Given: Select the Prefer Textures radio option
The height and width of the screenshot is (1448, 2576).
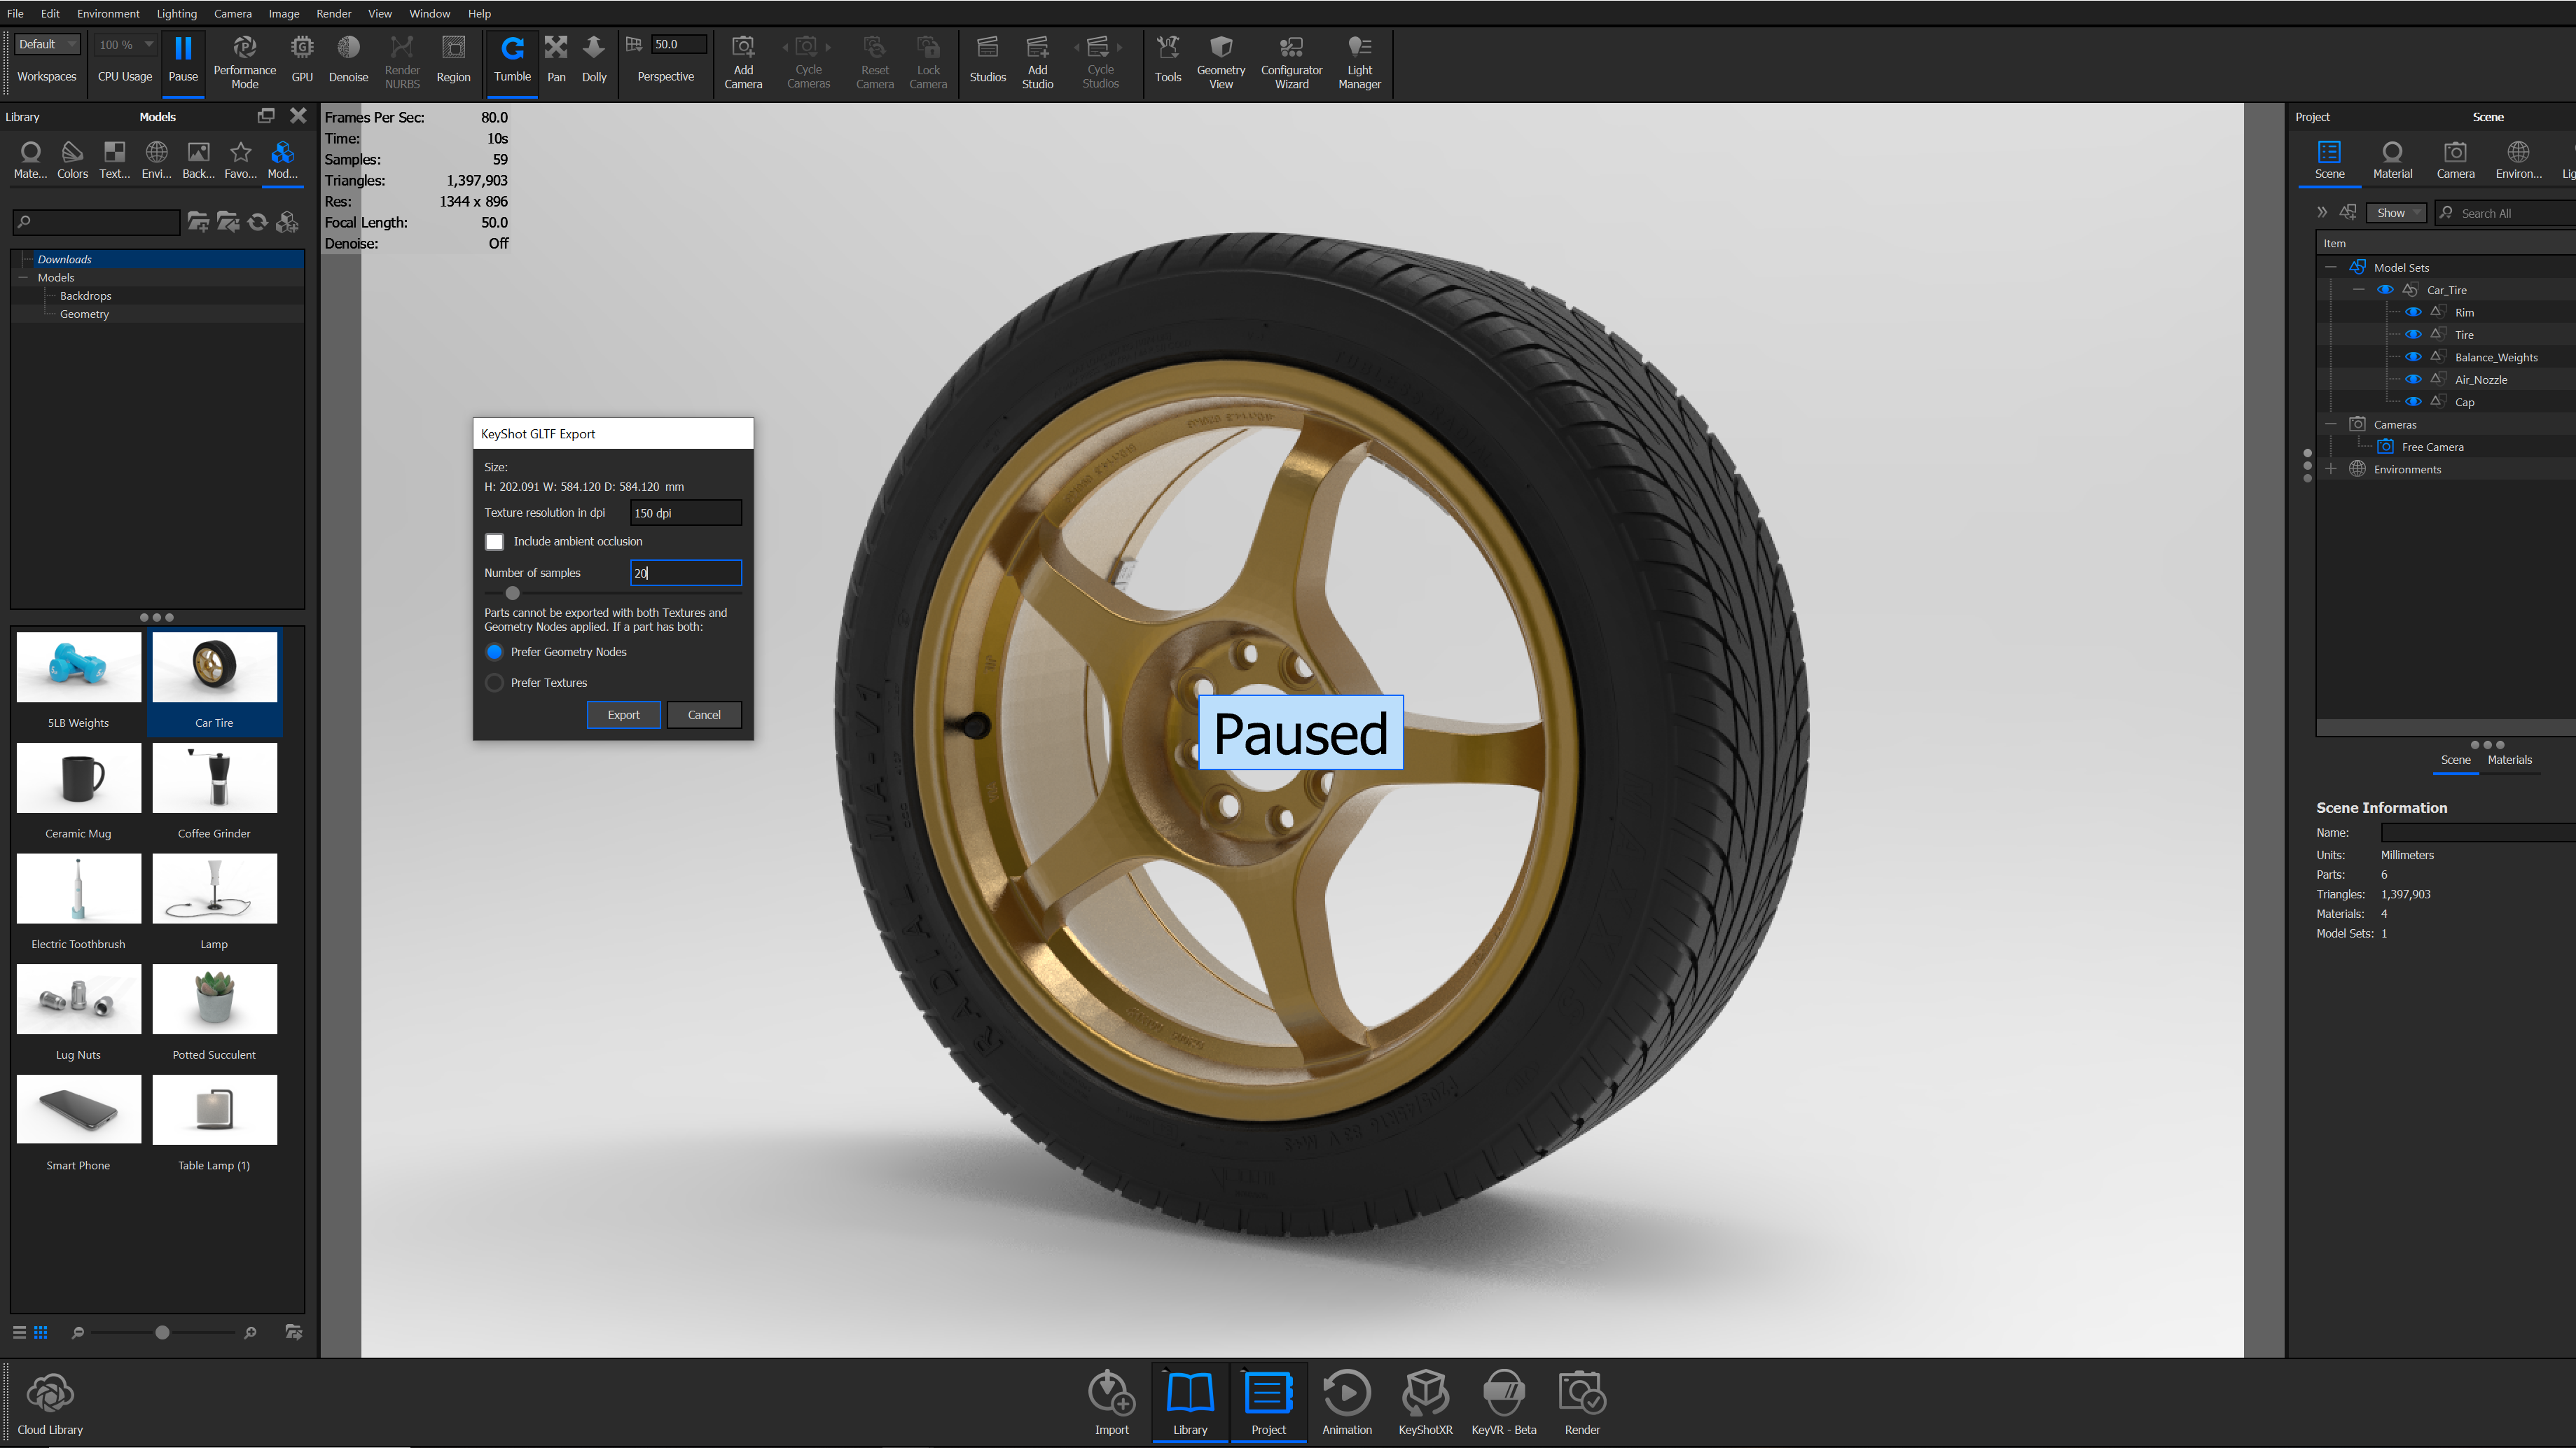Looking at the screenshot, I should (x=494, y=683).
